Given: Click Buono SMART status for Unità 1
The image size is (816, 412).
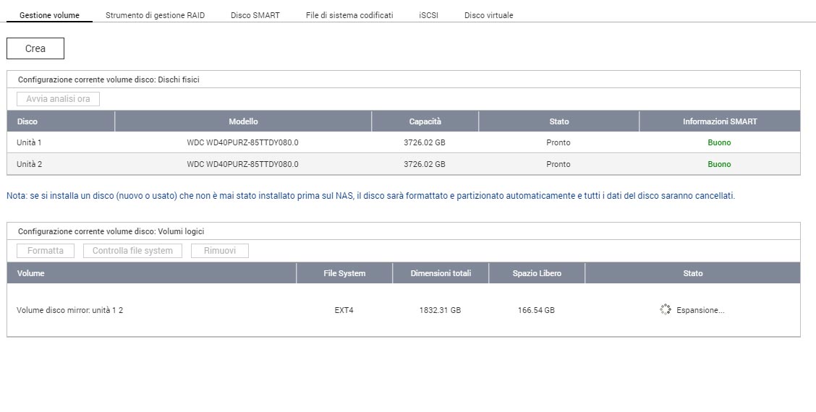Looking at the screenshot, I should click(719, 142).
